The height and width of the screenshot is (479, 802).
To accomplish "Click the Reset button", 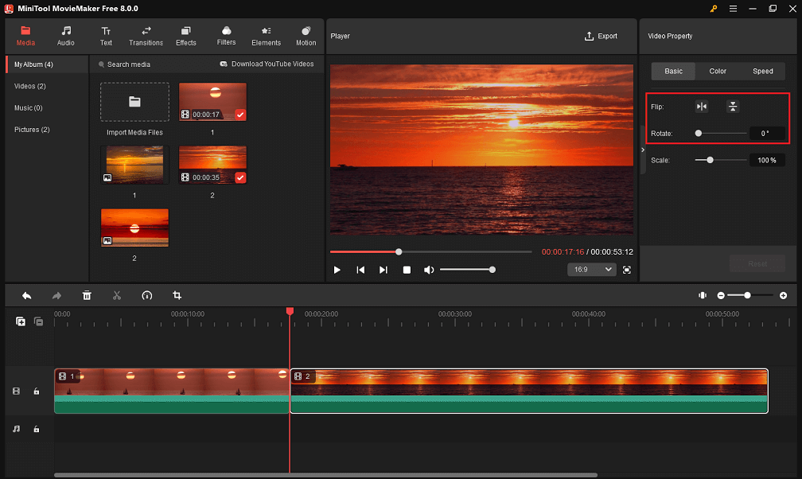I will click(x=757, y=264).
